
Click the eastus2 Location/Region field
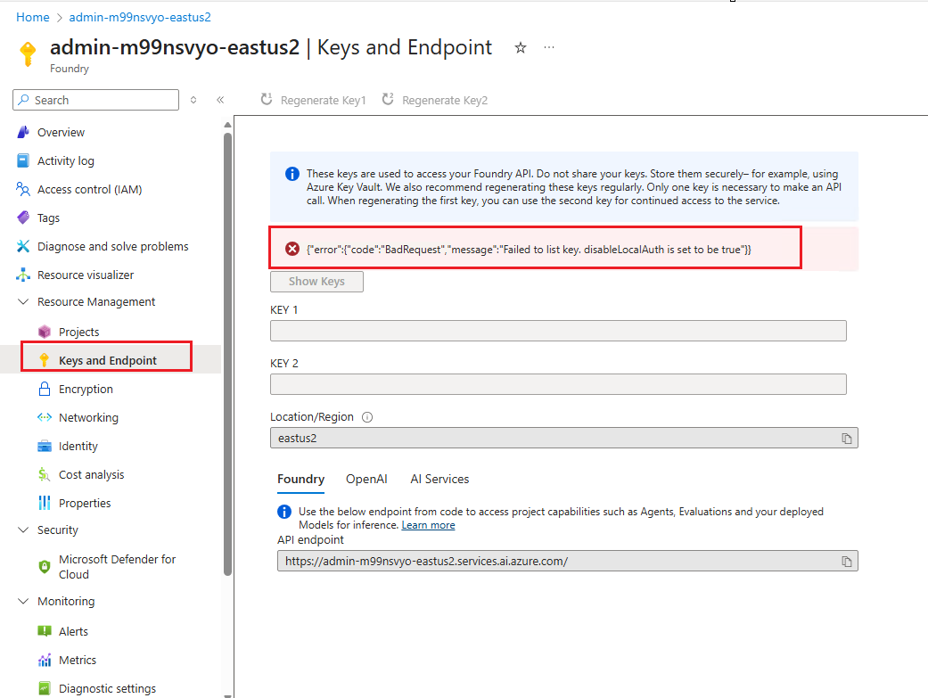564,438
